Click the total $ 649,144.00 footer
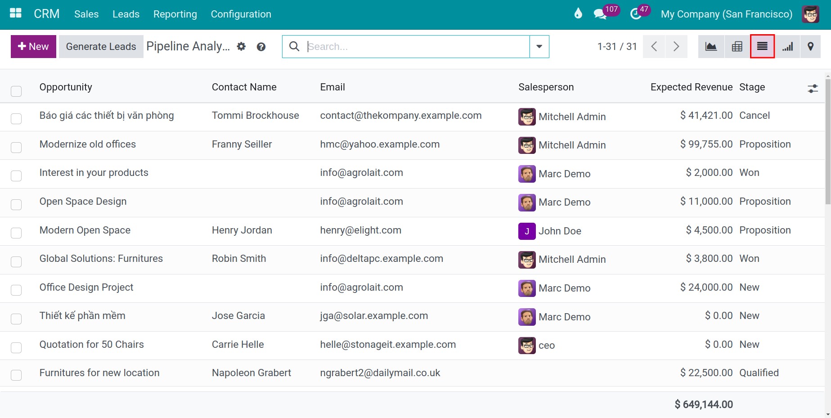The width and height of the screenshot is (831, 418). 704,405
